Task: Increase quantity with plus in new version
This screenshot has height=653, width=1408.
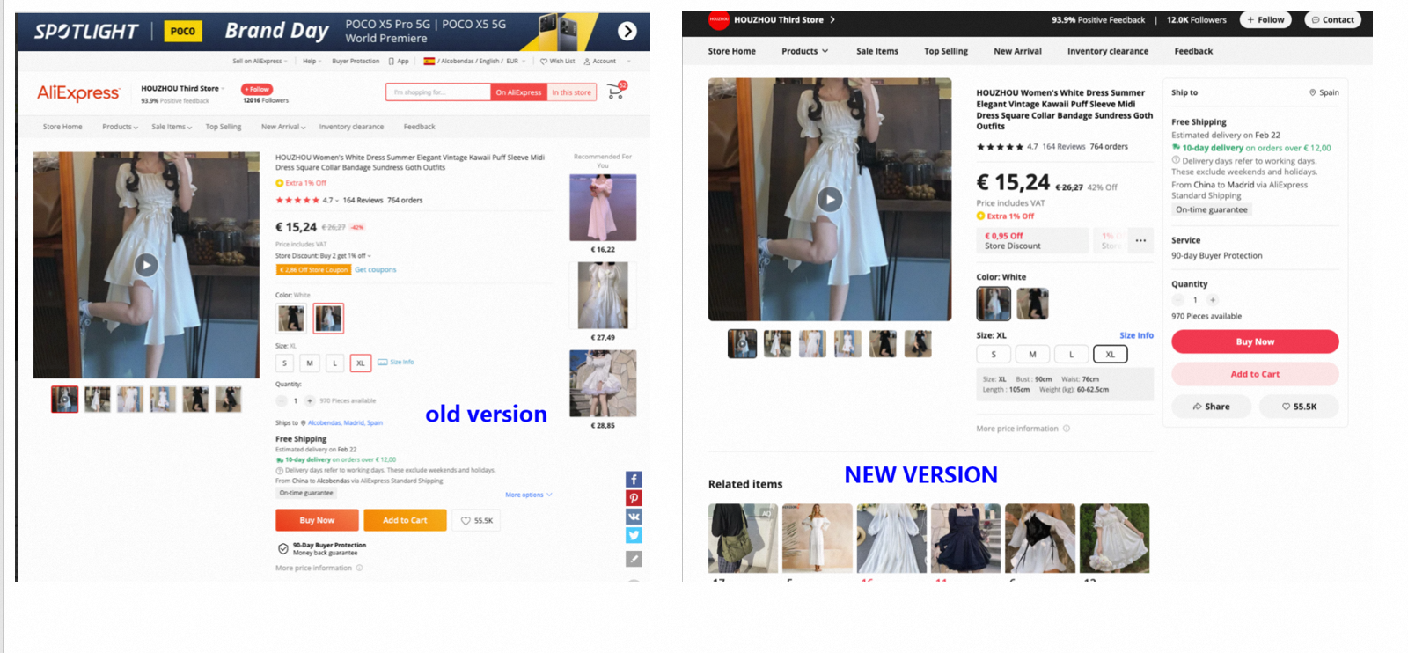Action: pos(1213,300)
